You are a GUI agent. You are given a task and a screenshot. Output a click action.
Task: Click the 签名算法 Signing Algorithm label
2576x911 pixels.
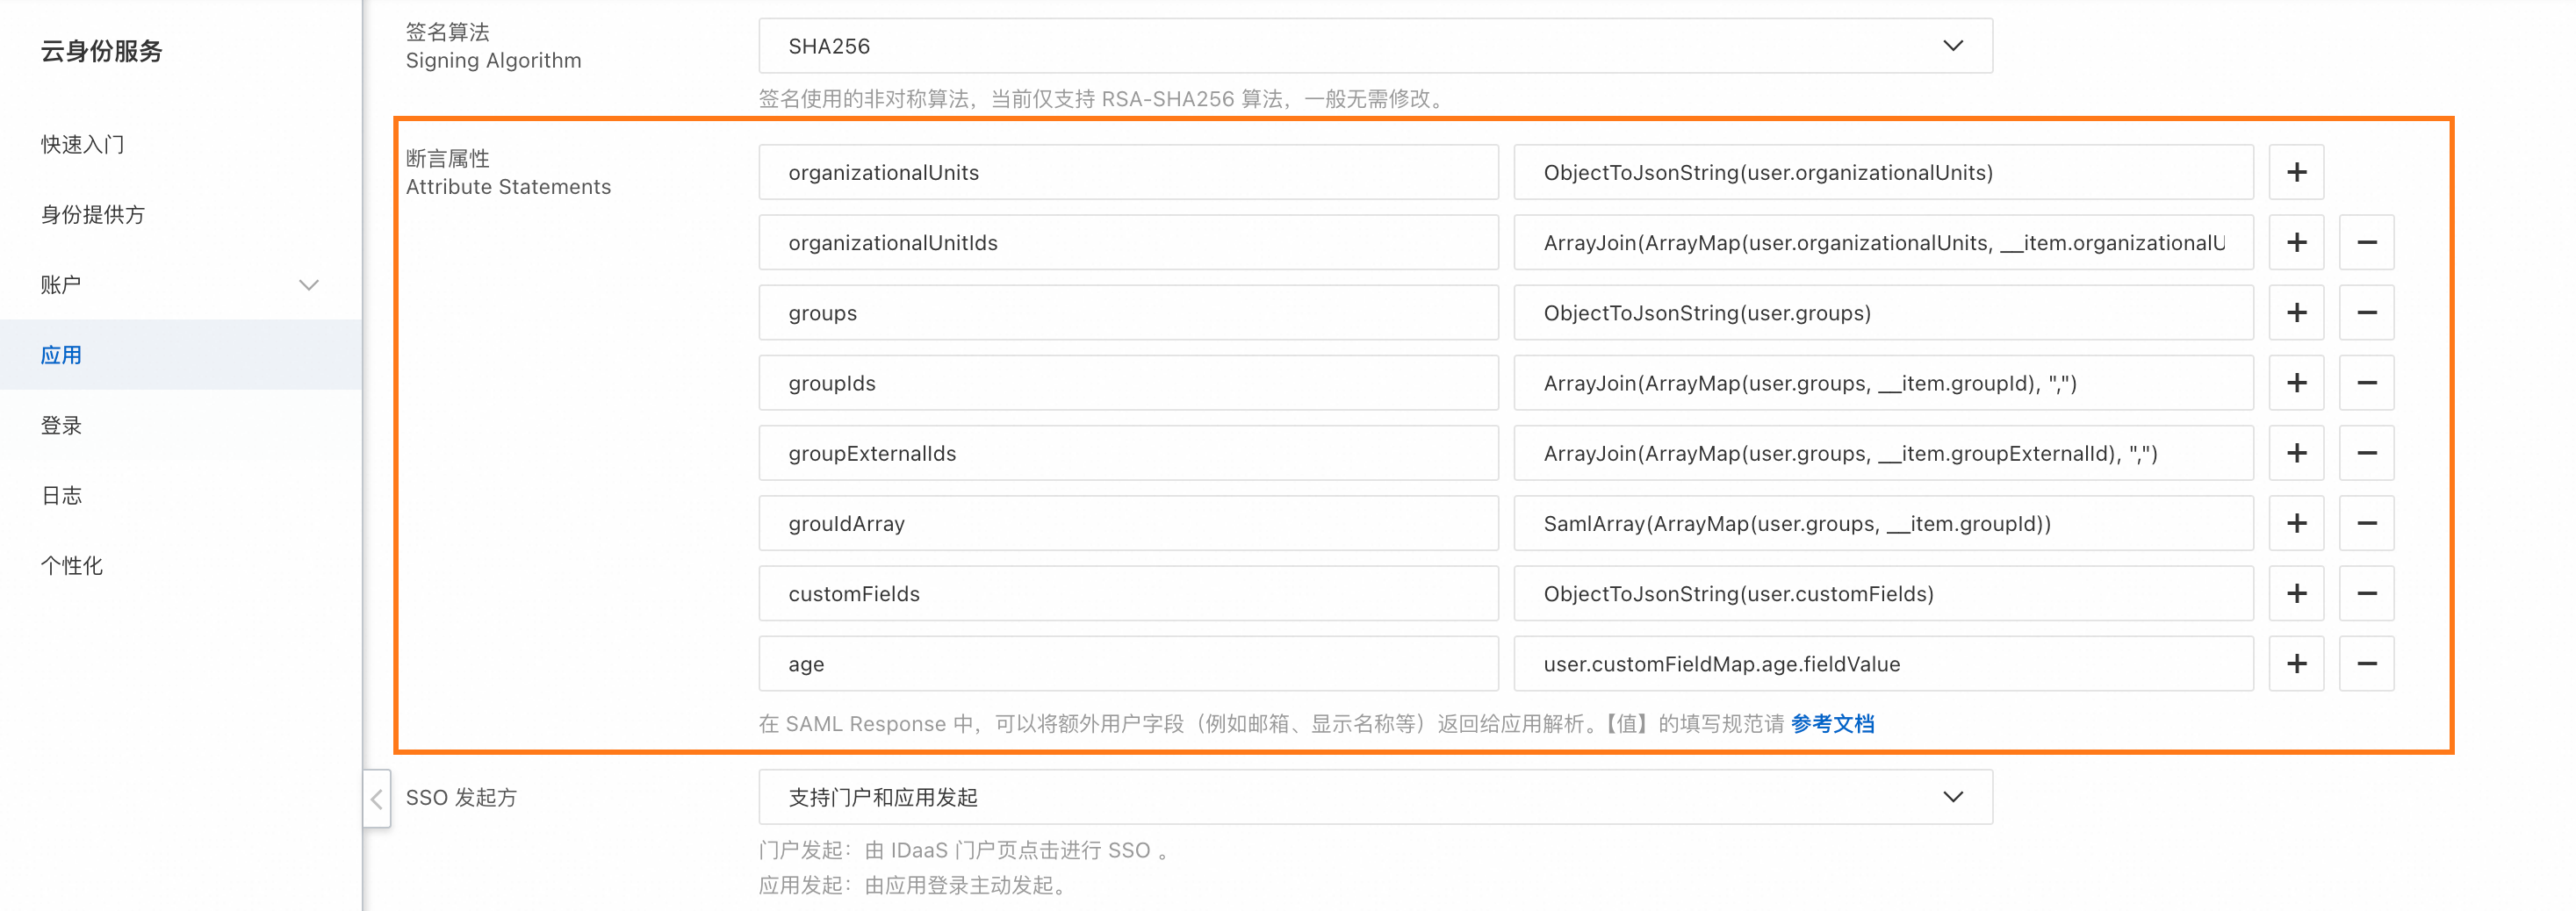tap(493, 46)
